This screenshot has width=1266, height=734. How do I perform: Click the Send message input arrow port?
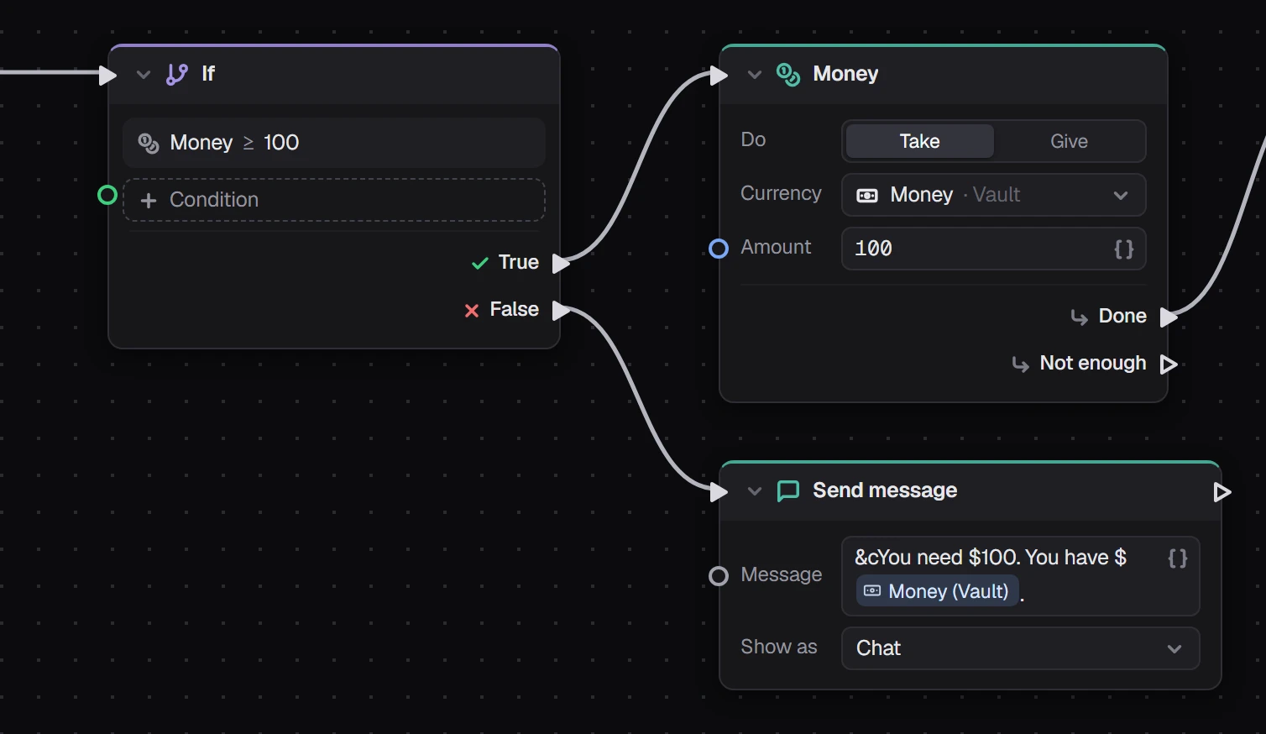(x=719, y=491)
